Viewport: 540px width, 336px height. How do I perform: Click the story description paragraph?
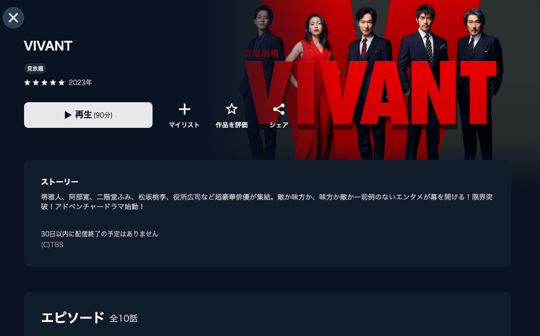pos(267,202)
